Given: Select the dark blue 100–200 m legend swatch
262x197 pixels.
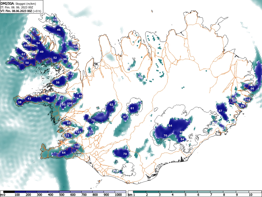Looking at the screenshot, I should tap(20, 192).
